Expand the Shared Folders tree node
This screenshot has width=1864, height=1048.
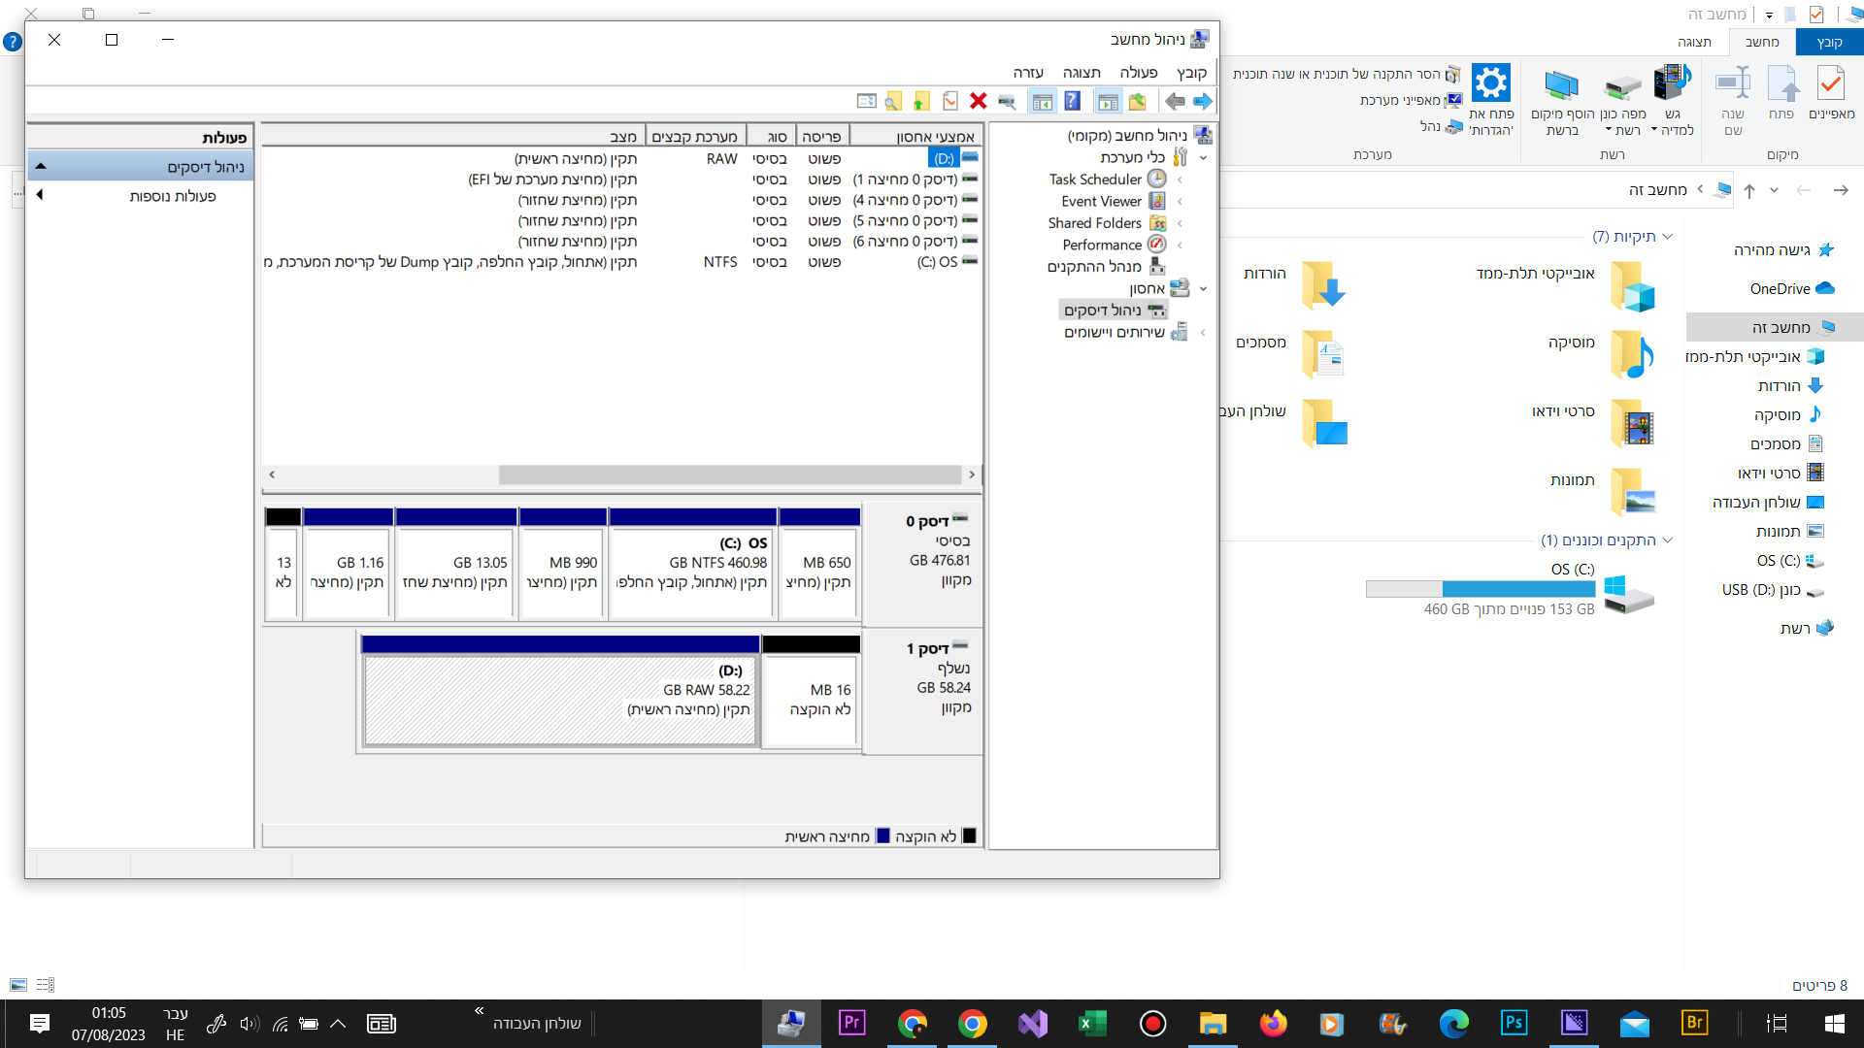1180,223
